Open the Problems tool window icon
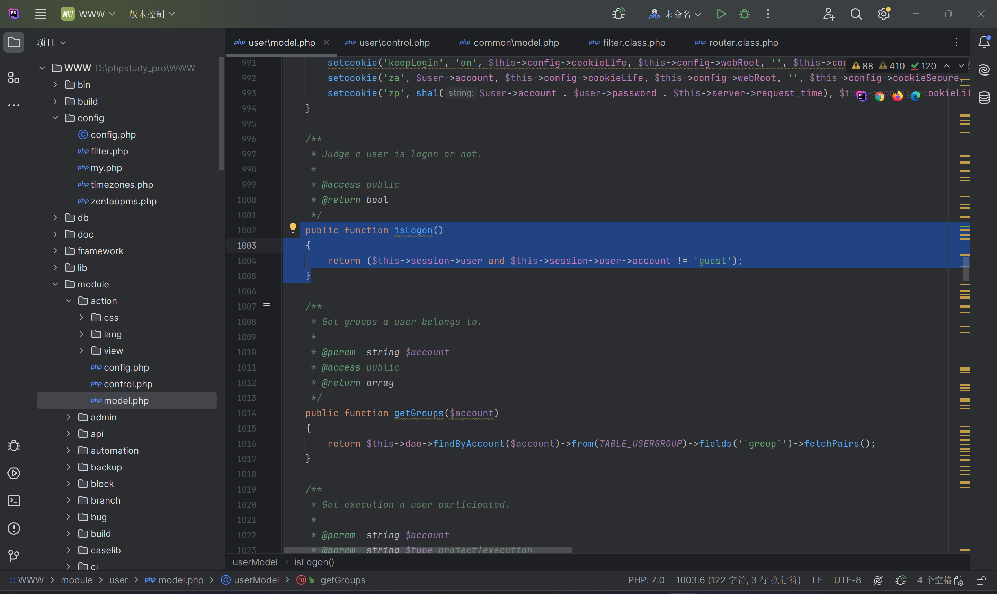The height and width of the screenshot is (594, 997). click(14, 529)
